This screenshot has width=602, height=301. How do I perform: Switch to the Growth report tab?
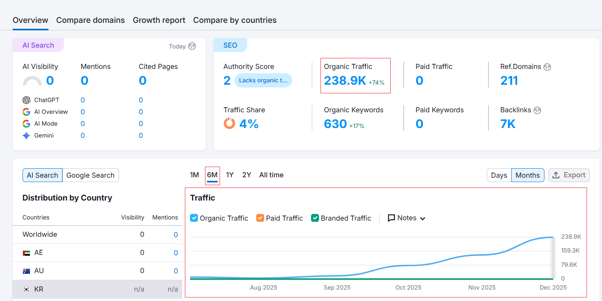(159, 20)
